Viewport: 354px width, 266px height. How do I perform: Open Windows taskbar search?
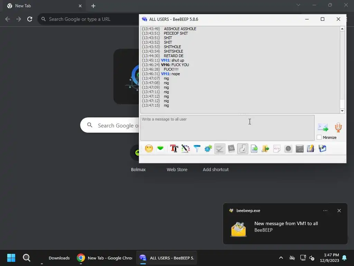[27, 258]
